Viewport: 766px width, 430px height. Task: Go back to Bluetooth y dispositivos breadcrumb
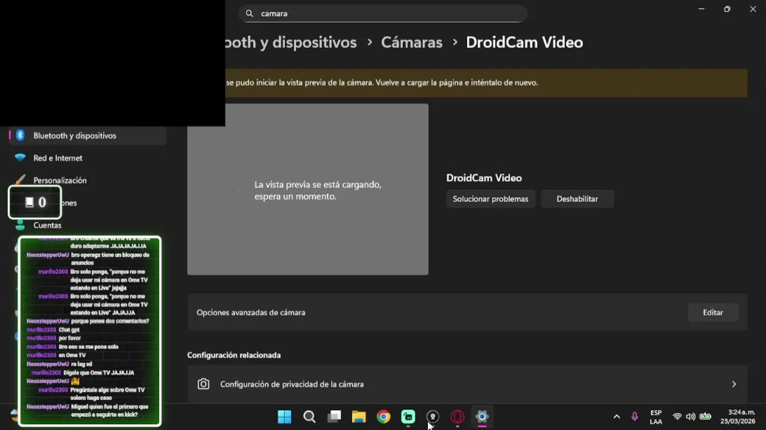click(x=291, y=42)
